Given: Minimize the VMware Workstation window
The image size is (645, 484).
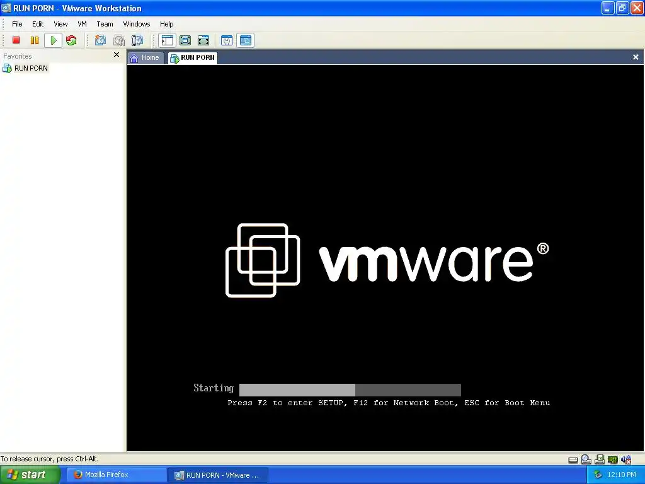Looking at the screenshot, I should [608, 8].
